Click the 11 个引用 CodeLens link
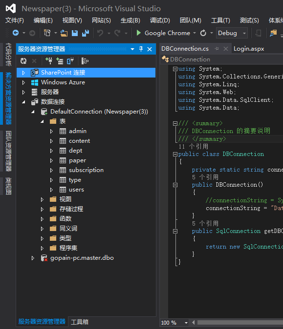This screenshot has height=329, width=283. [x=194, y=146]
